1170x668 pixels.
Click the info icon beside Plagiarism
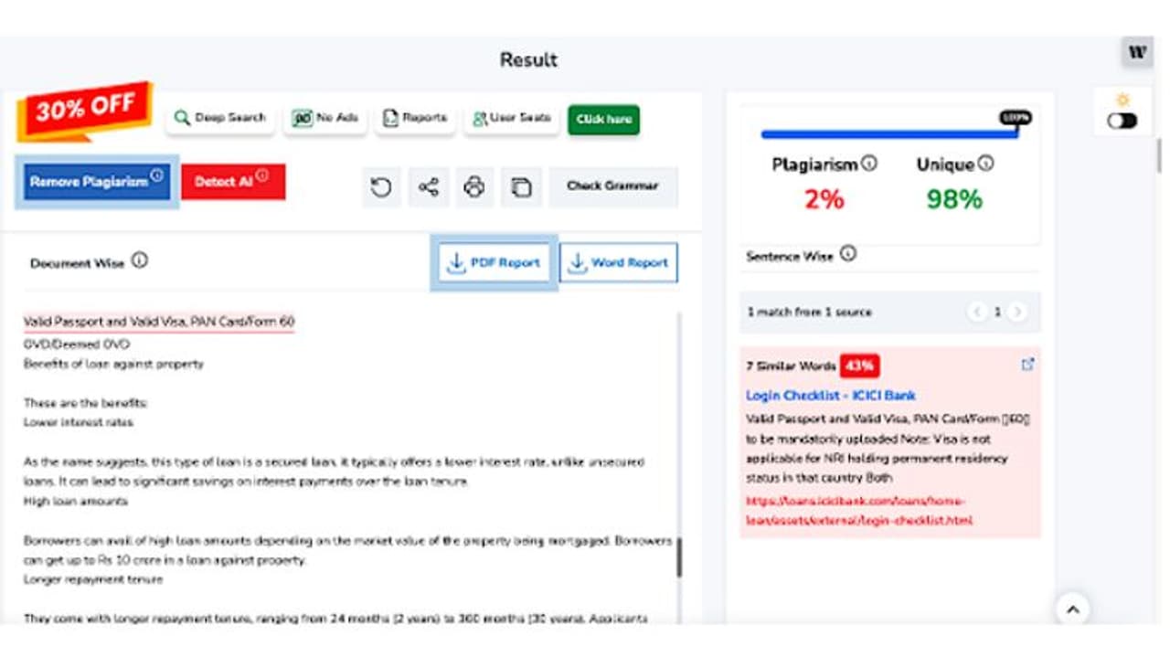tap(869, 164)
